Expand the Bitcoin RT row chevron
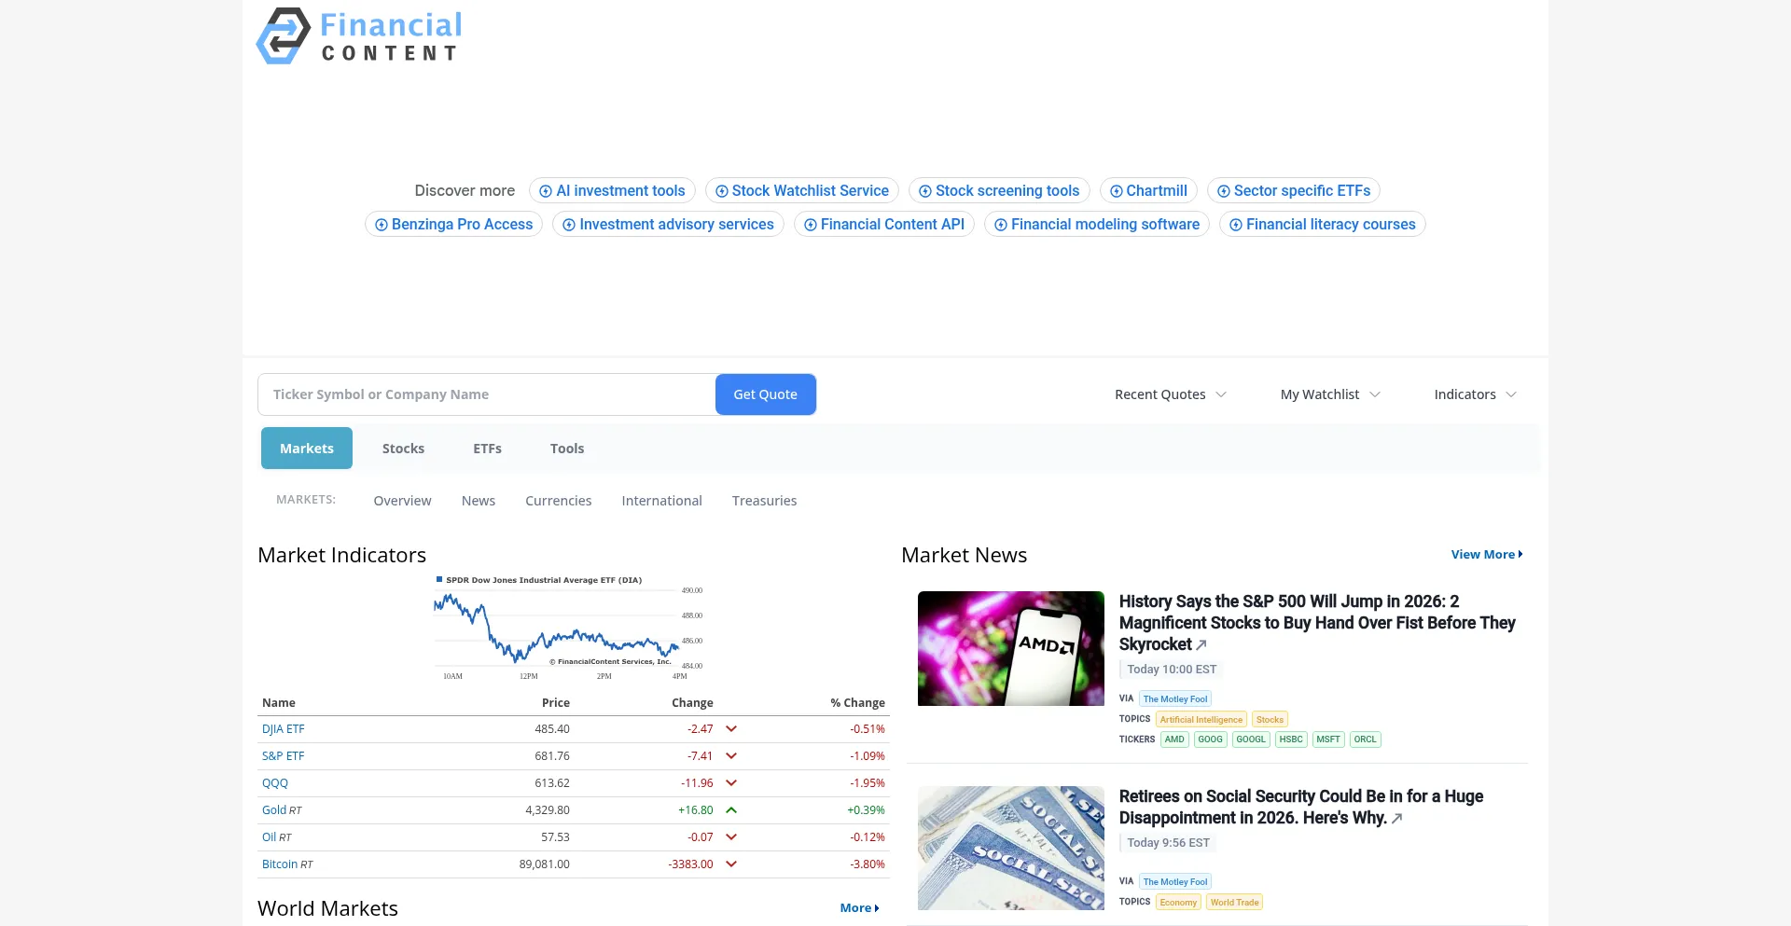Viewport: 1791px width, 926px height. (733, 864)
